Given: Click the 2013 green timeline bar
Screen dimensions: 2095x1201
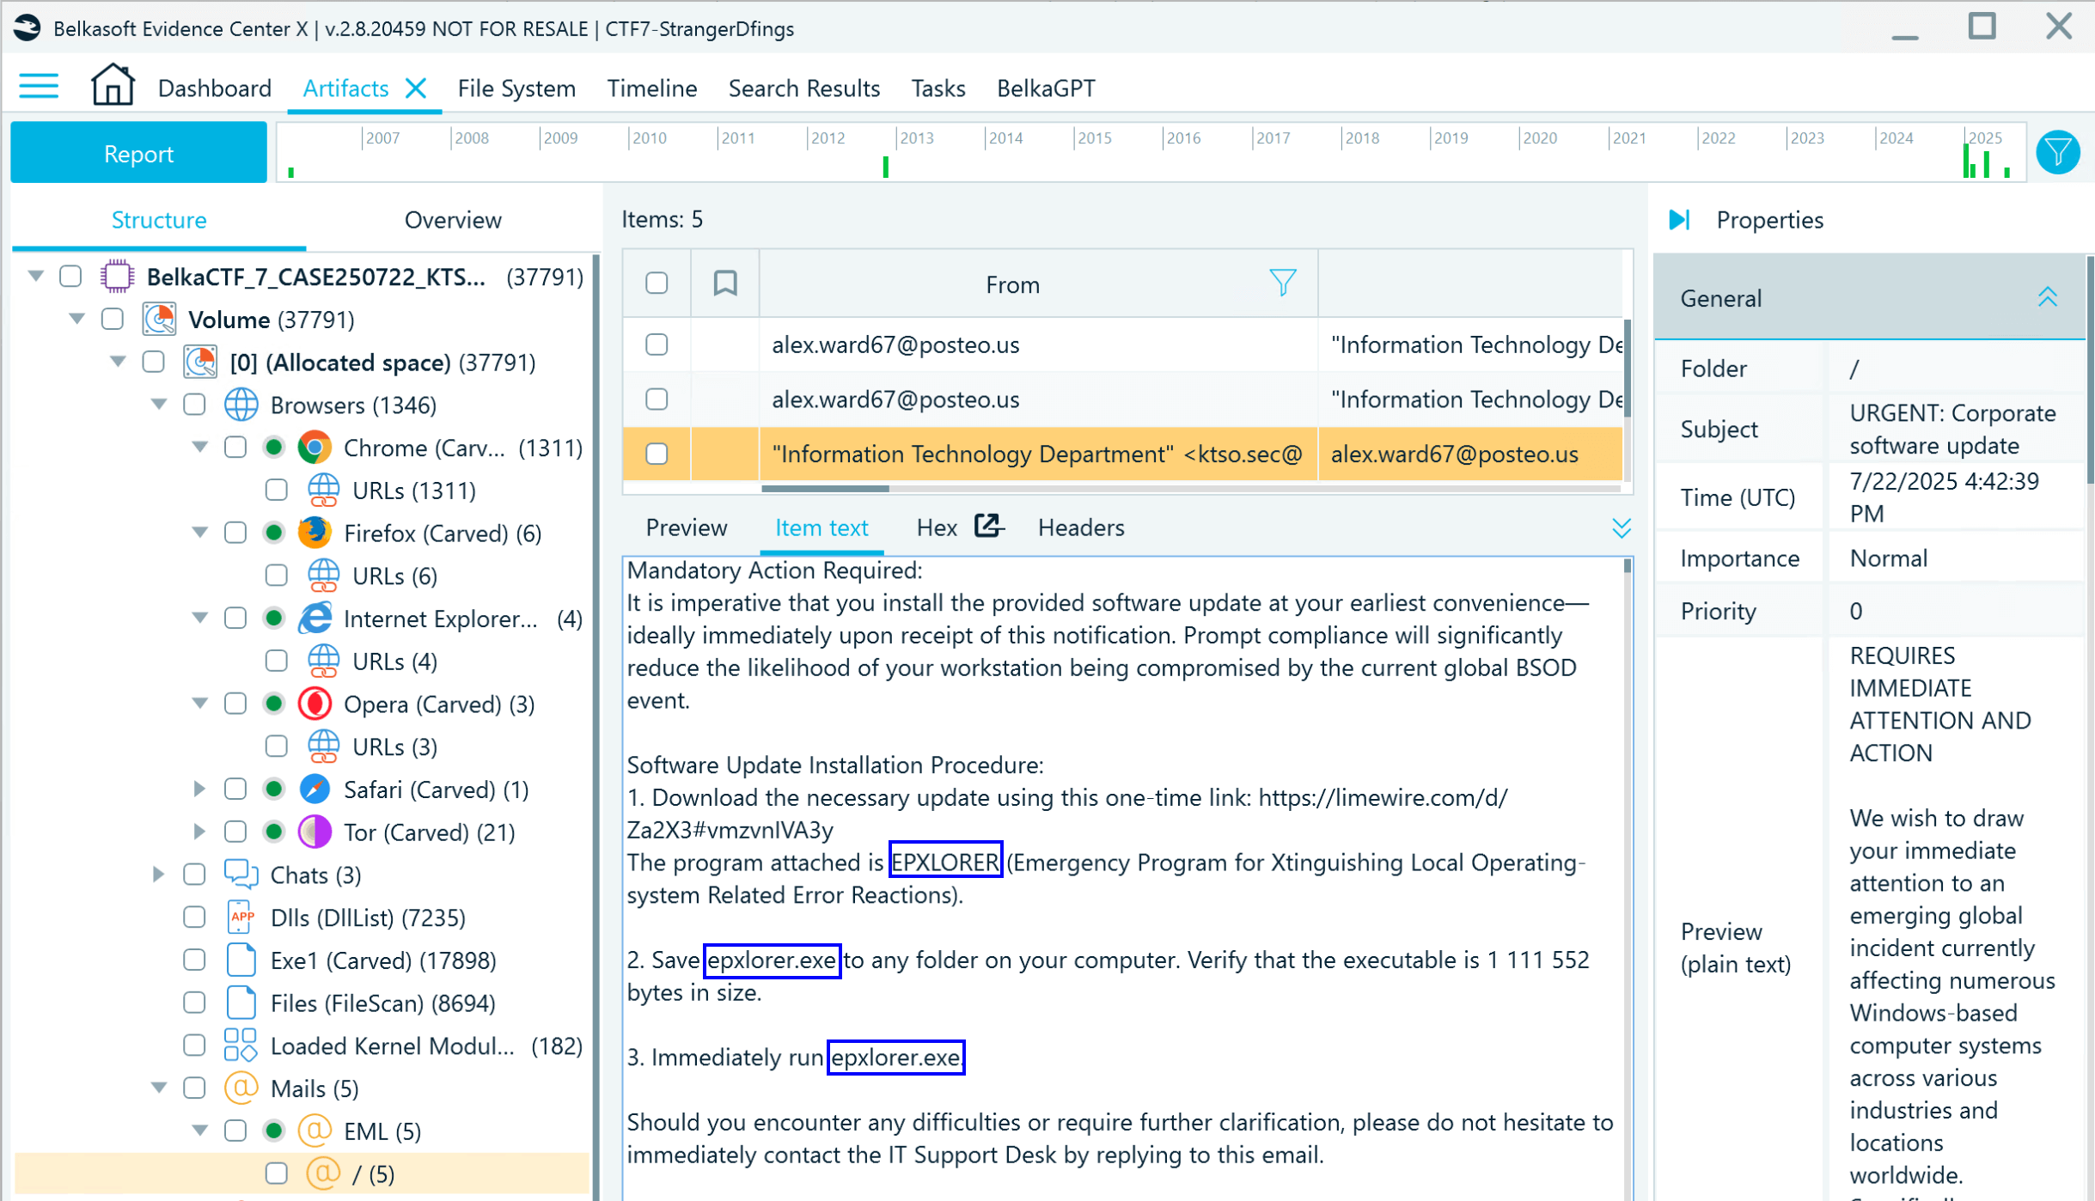Looking at the screenshot, I should [x=885, y=167].
